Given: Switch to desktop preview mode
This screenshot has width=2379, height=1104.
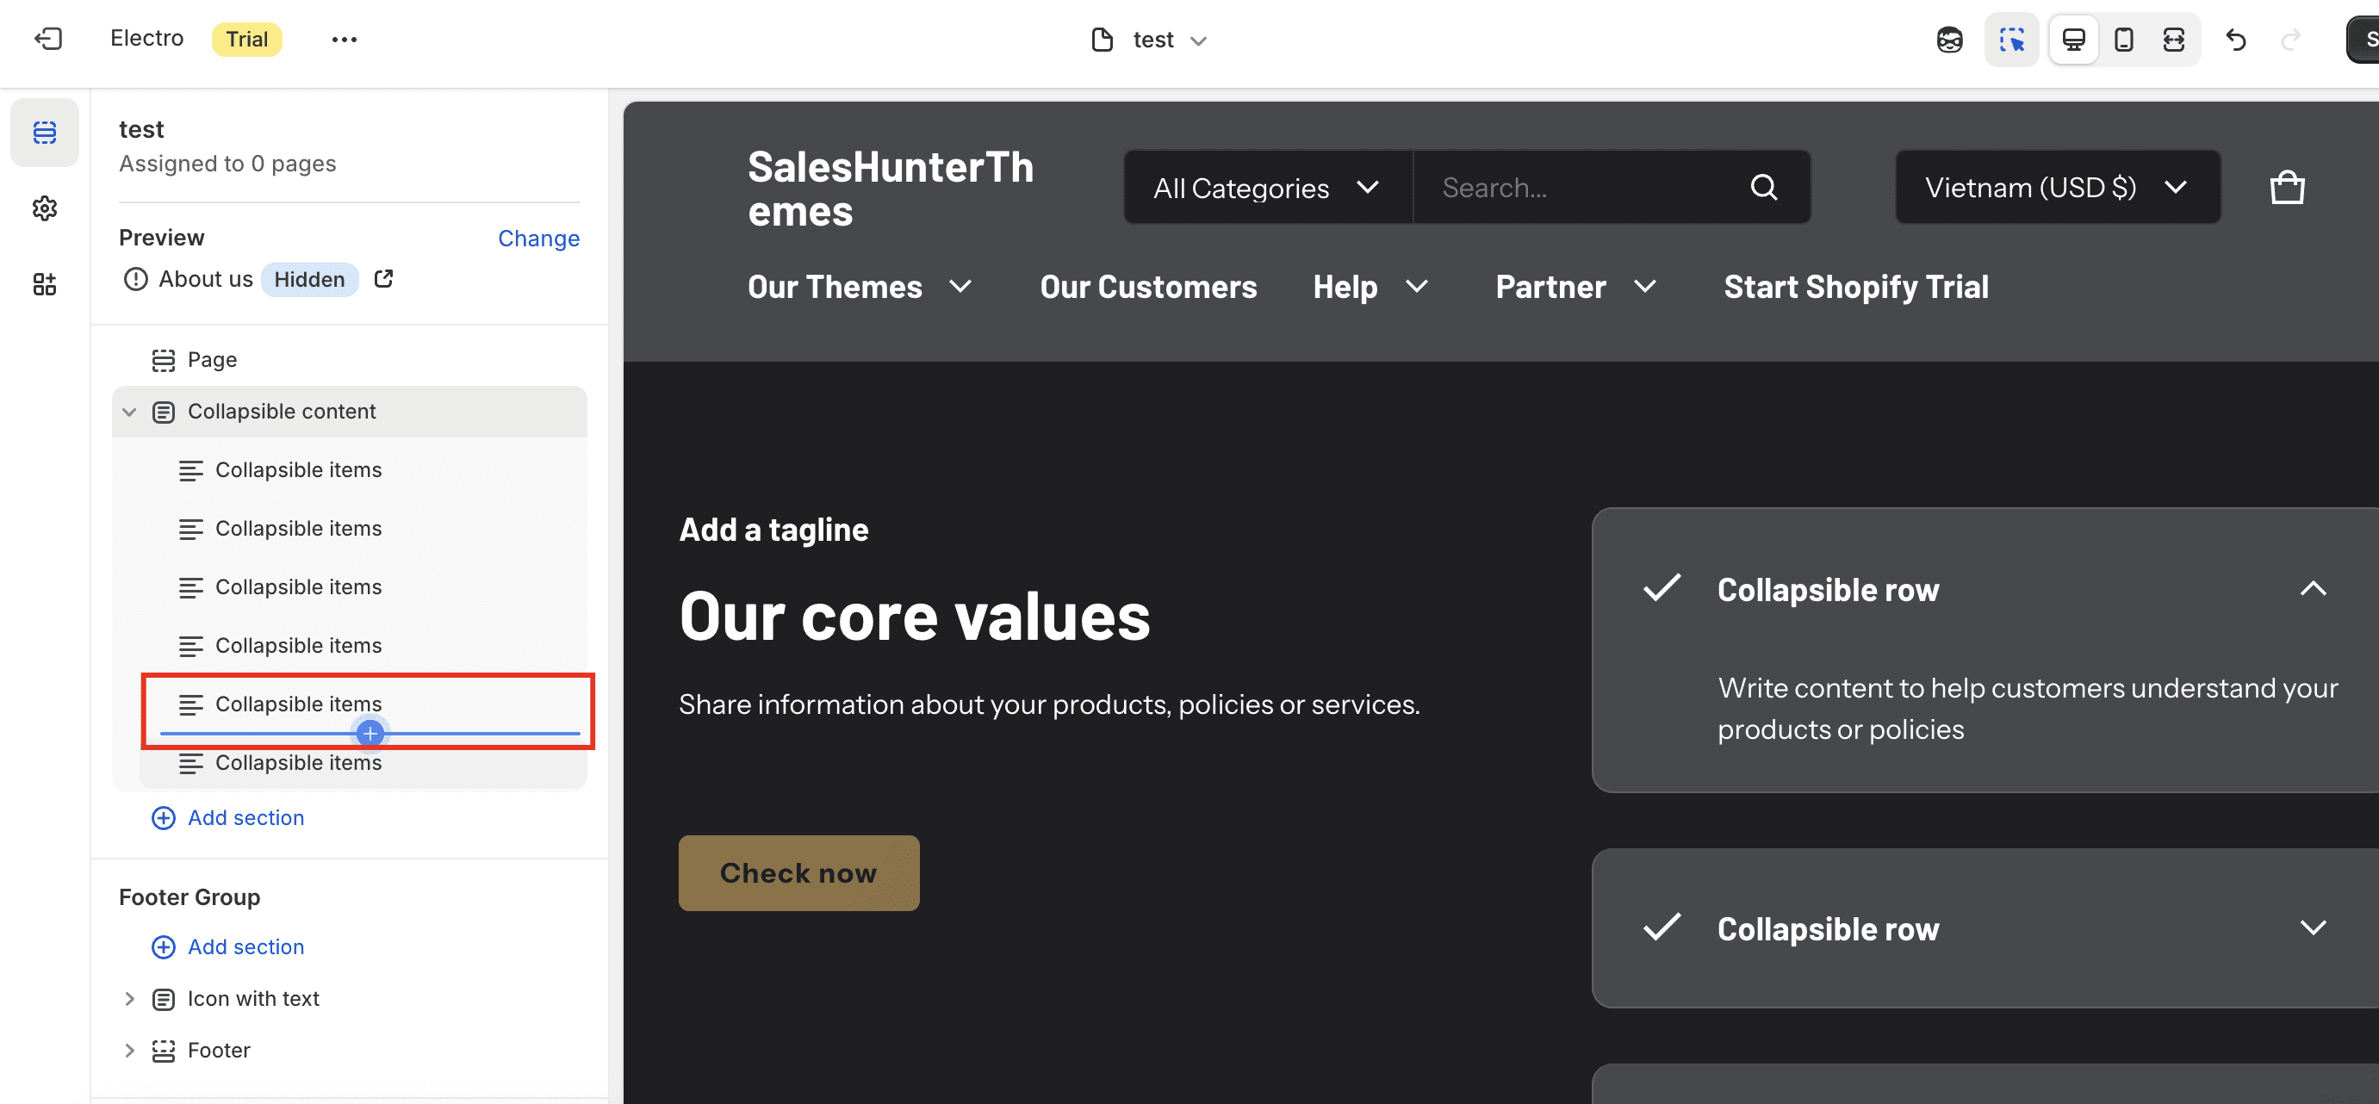Looking at the screenshot, I should pyautogui.click(x=2073, y=40).
